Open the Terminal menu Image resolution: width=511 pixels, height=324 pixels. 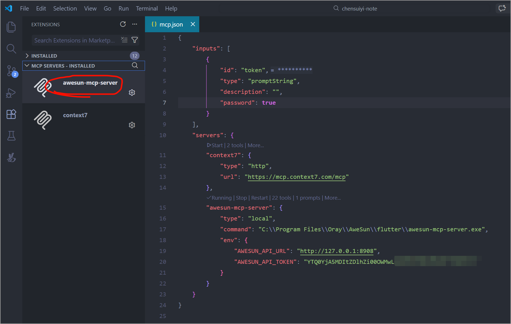147,9
